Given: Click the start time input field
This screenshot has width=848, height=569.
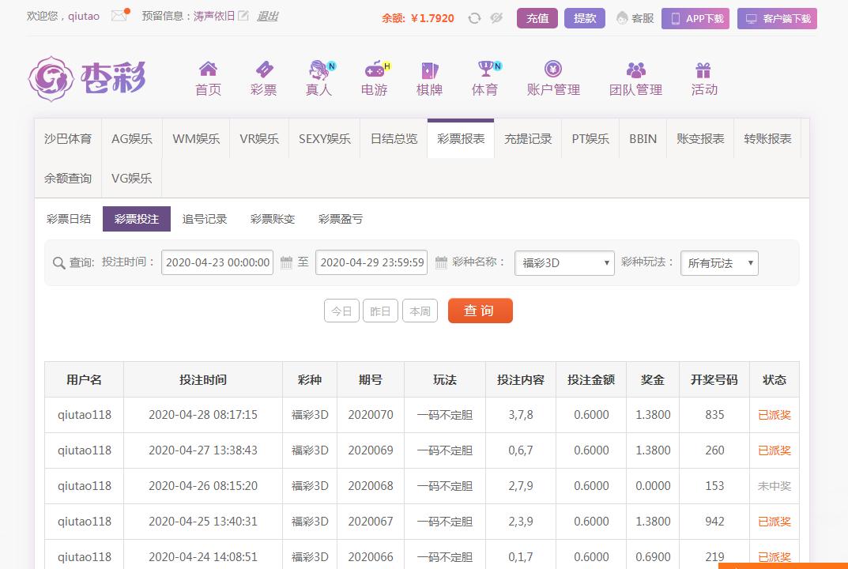Looking at the screenshot, I should (x=217, y=262).
